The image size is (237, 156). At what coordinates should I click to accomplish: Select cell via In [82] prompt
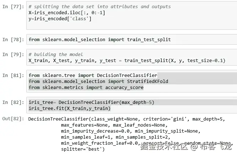click(x=12, y=102)
